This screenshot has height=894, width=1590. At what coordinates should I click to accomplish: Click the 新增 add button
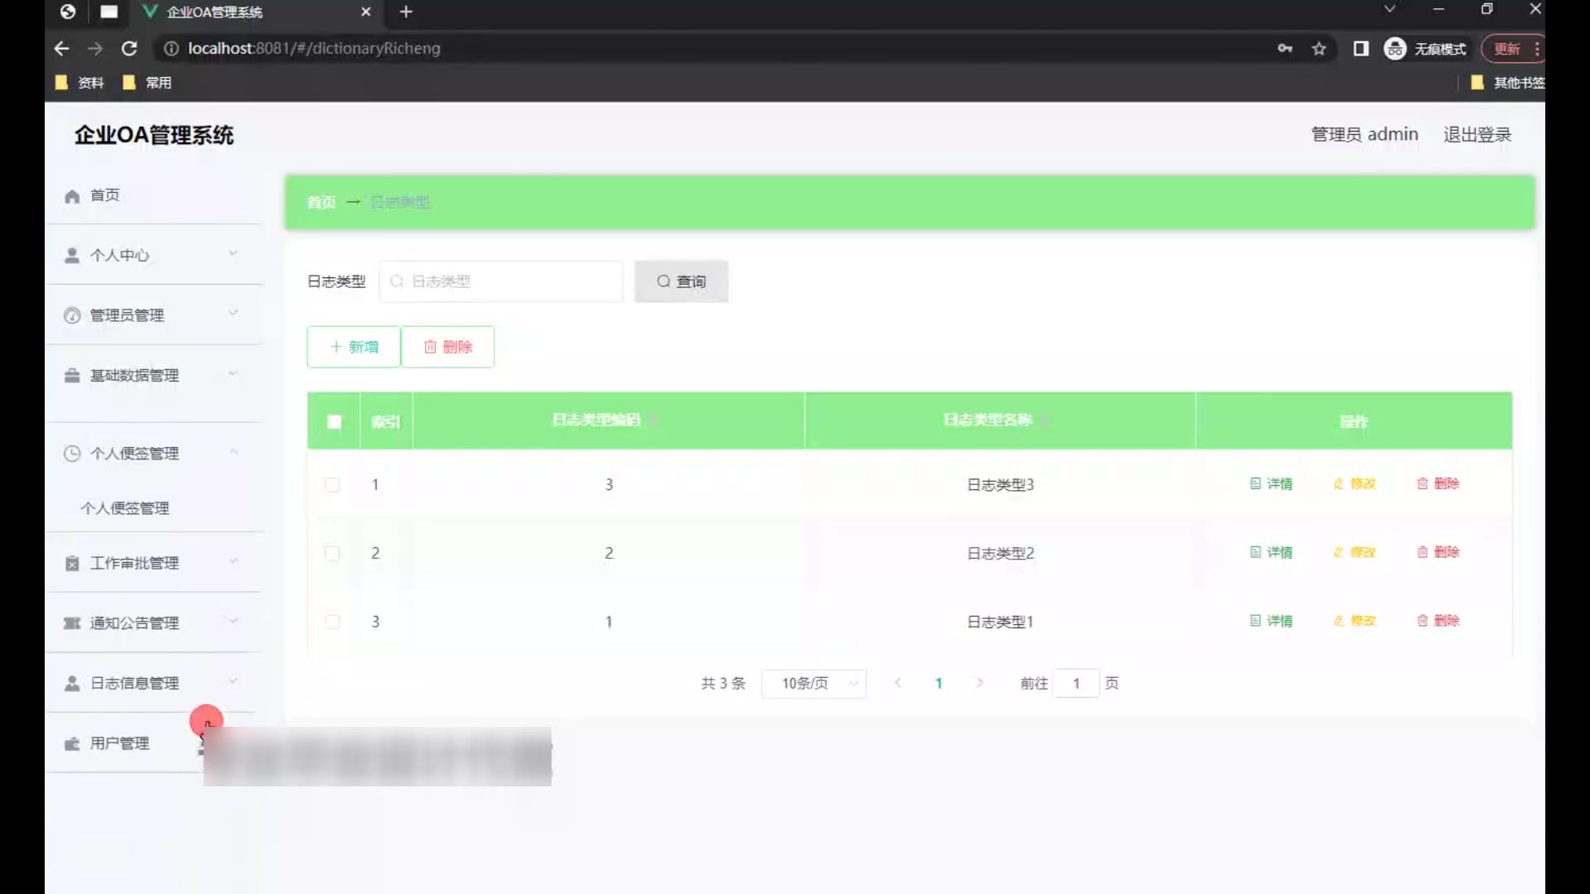[354, 347]
